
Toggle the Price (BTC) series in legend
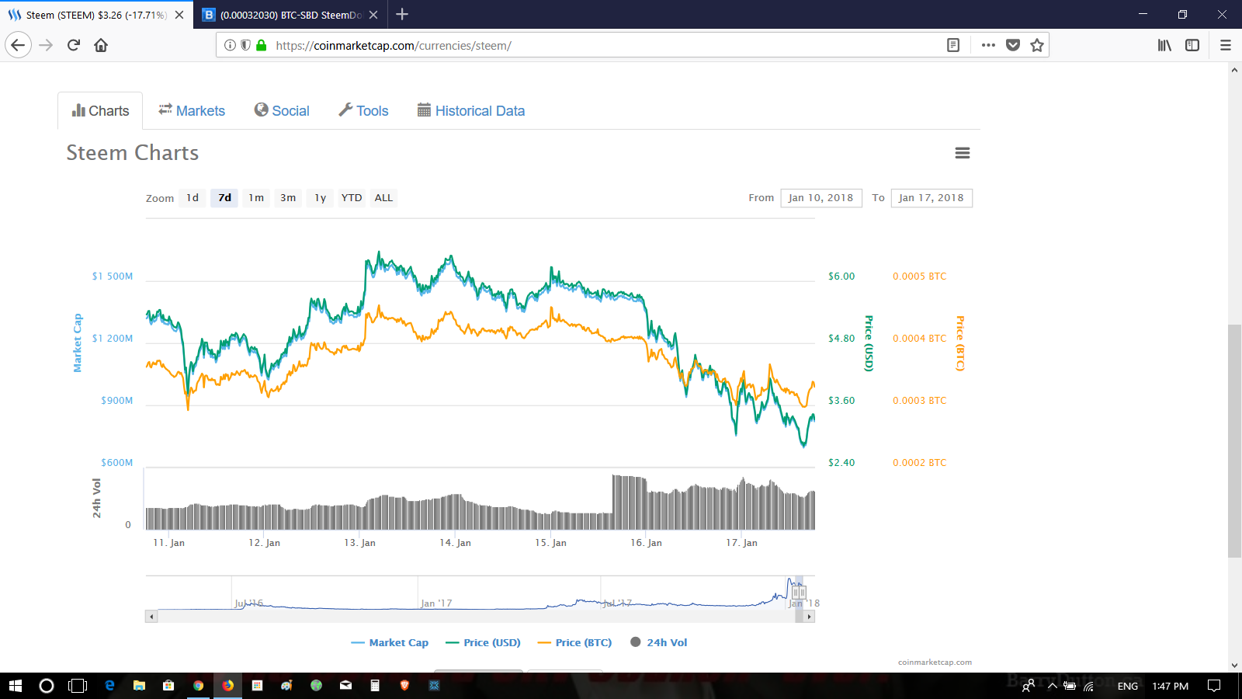pyautogui.click(x=574, y=642)
